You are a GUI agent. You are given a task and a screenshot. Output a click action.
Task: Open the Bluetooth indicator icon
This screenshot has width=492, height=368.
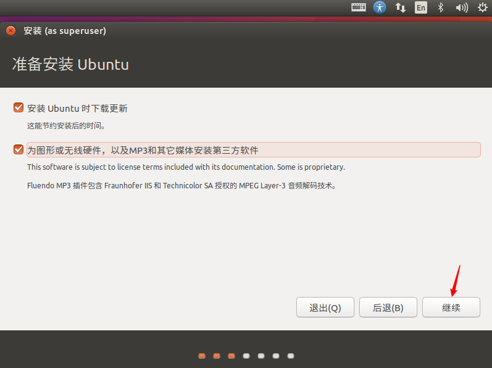coord(441,7)
